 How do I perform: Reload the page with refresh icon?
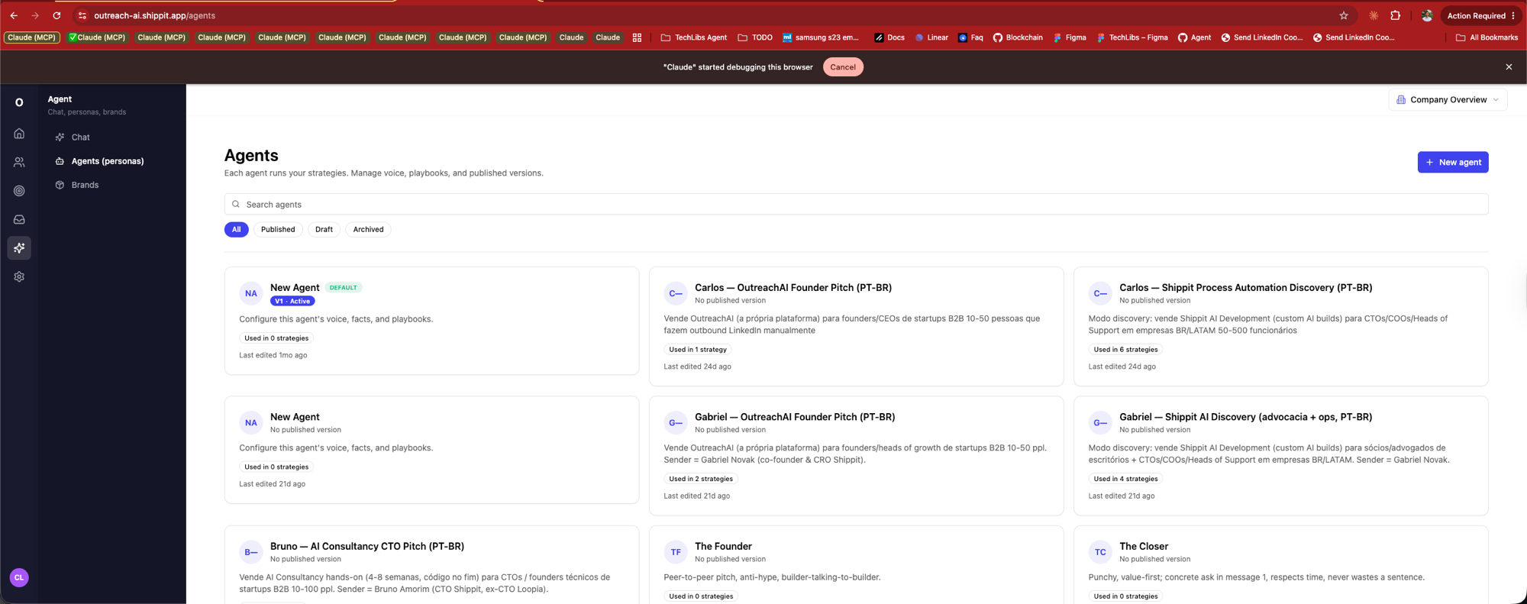pyautogui.click(x=56, y=15)
